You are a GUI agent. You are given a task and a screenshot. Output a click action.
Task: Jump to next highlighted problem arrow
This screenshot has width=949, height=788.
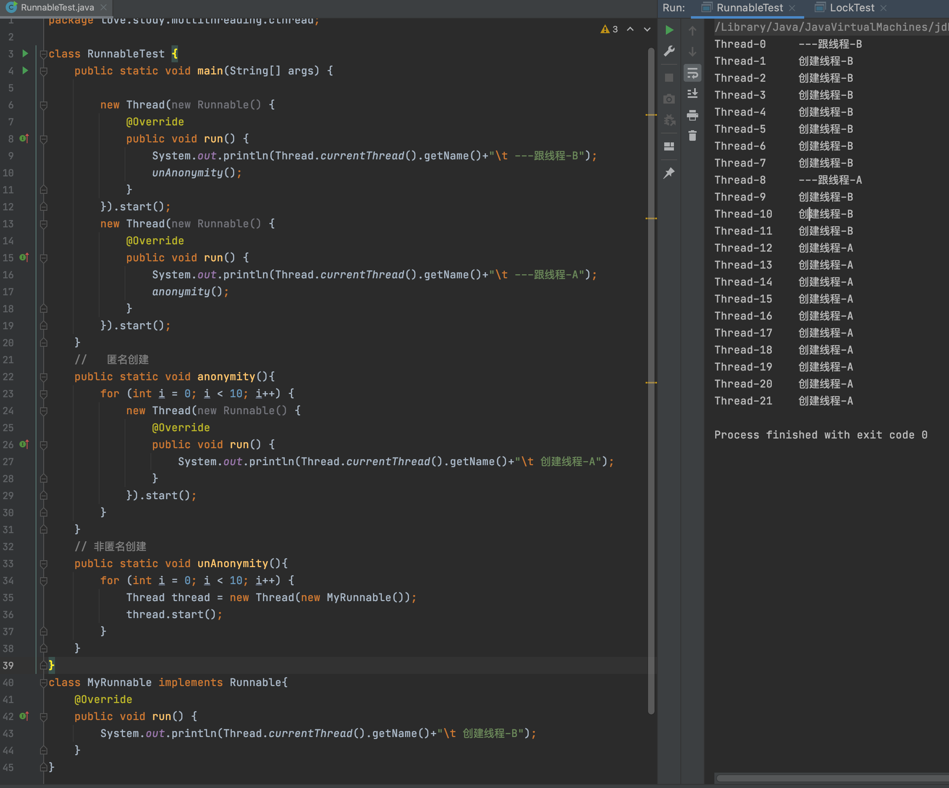pyautogui.click(x=647, y=30)
